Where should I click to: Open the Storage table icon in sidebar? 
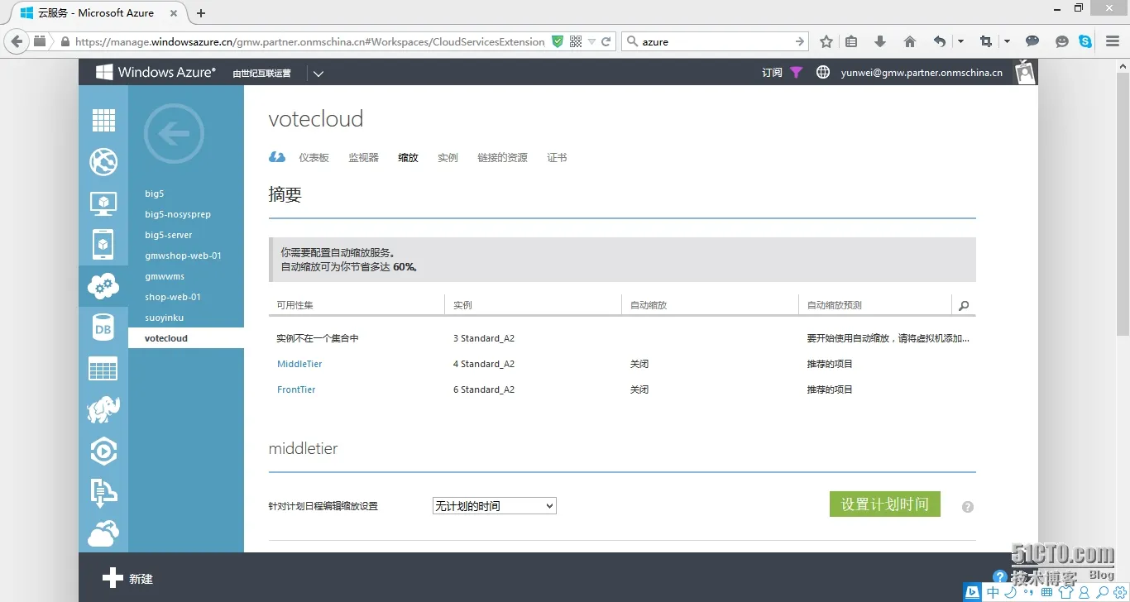tap(103, 369)
